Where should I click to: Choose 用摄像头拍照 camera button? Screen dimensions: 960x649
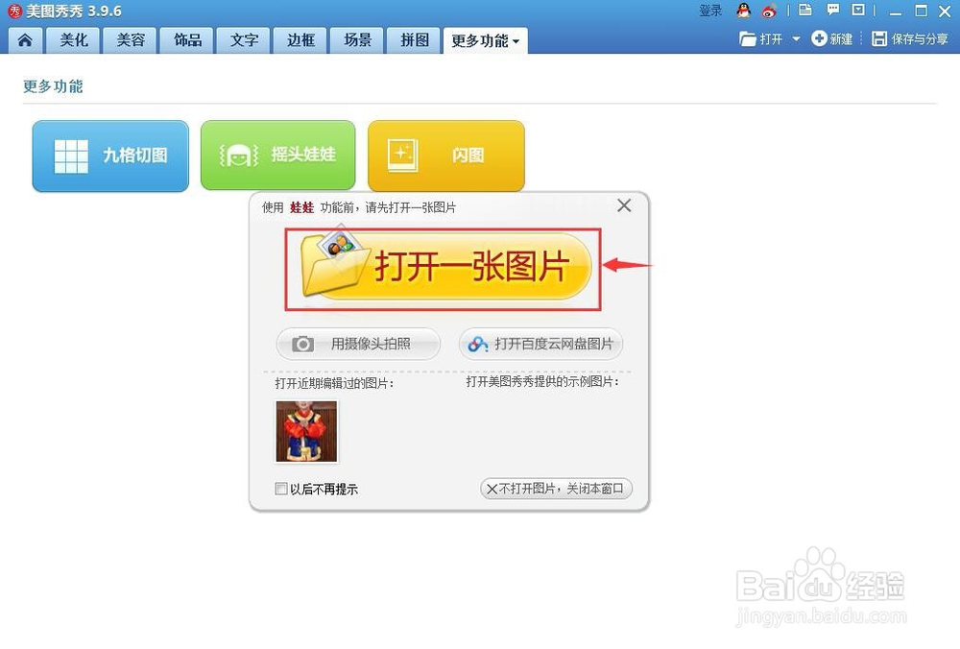coord(358,344)
